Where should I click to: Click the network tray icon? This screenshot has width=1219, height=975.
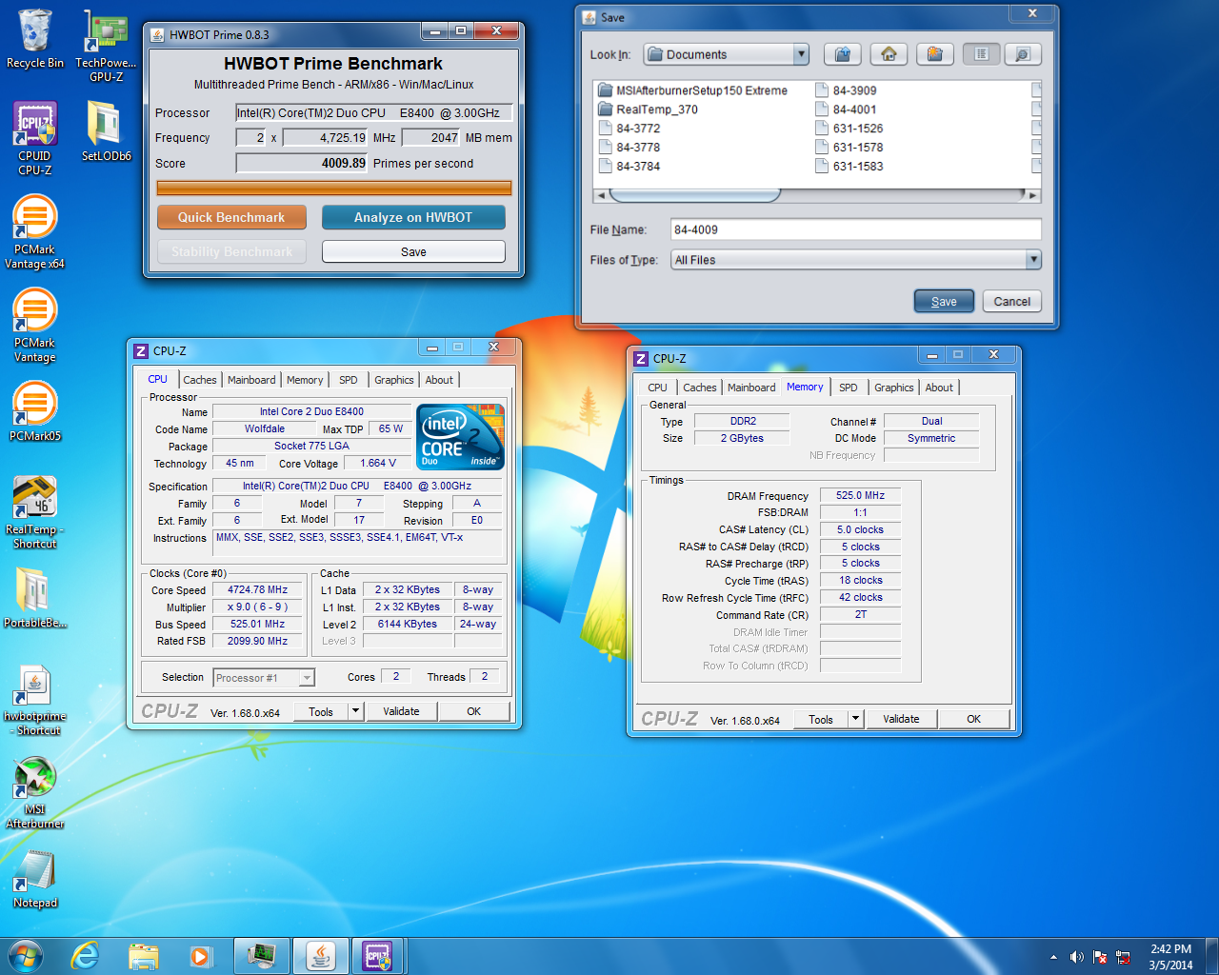[x=1123, y=957]
